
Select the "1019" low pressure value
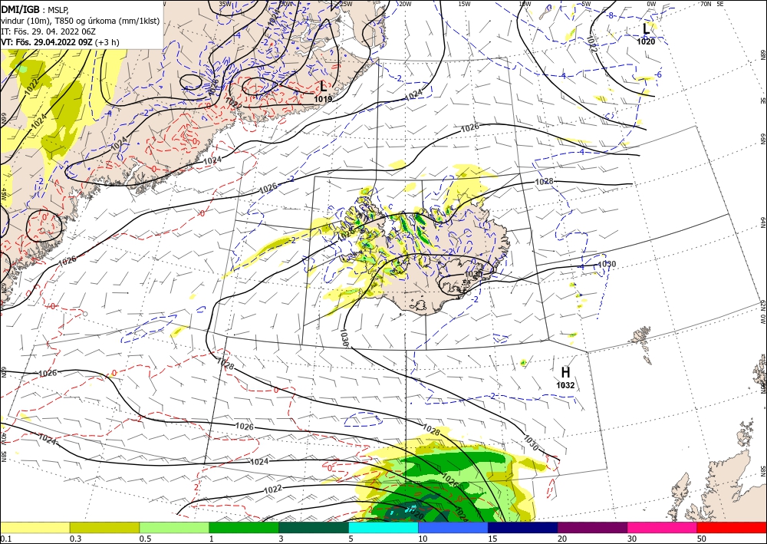(324, 99)
